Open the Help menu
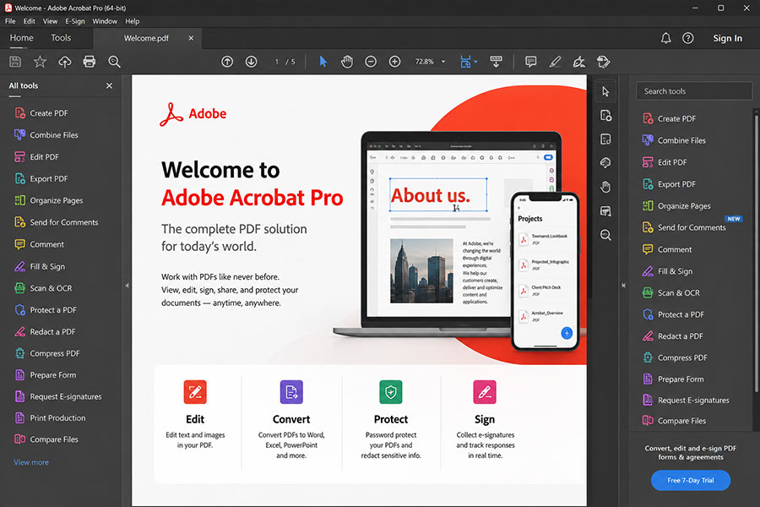This screenshot has height=507, width=760. [133, 21]
